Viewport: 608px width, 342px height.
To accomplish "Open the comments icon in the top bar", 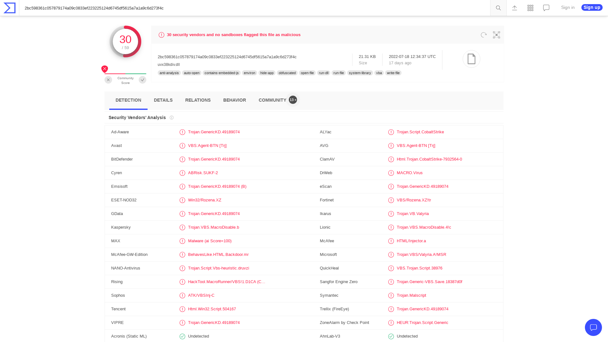I will point(546,8).
